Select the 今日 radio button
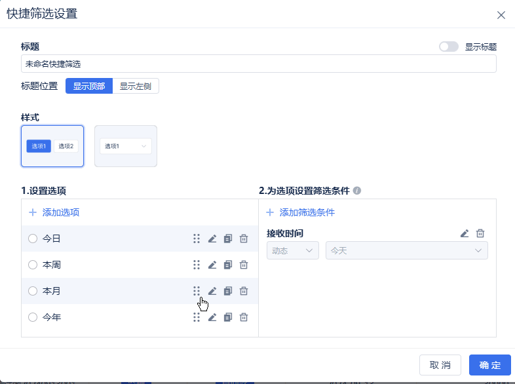The image size is (515, 384). [x=33, y=239]
